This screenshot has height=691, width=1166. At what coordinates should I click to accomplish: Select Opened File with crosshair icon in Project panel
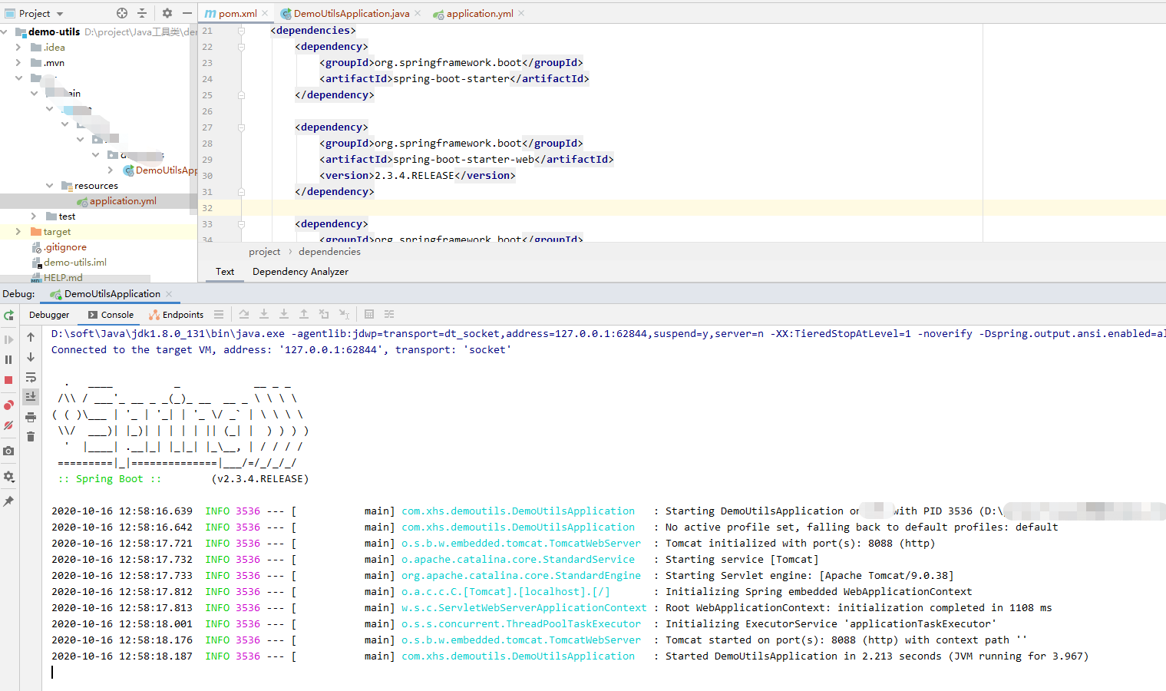click(121, 13)
